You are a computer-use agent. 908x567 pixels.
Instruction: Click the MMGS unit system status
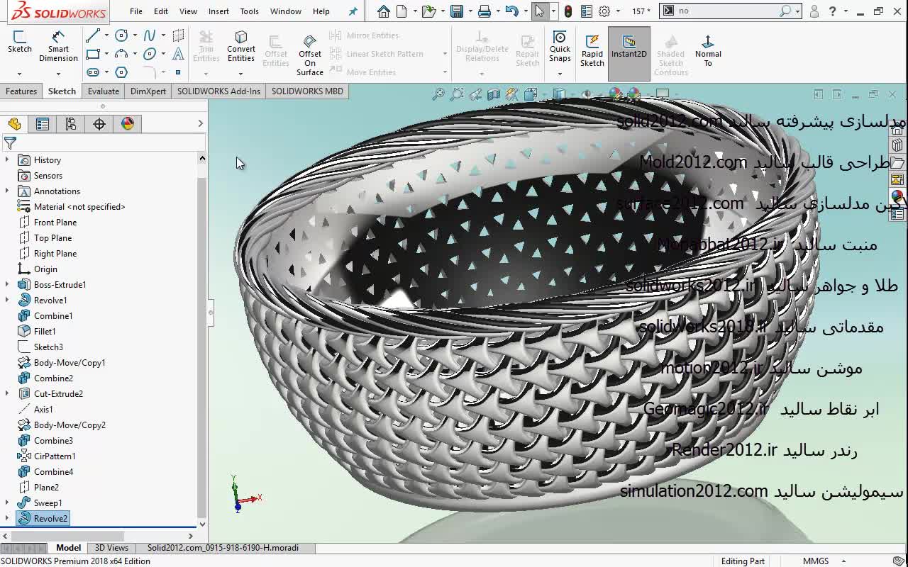(x=816, y=561)
